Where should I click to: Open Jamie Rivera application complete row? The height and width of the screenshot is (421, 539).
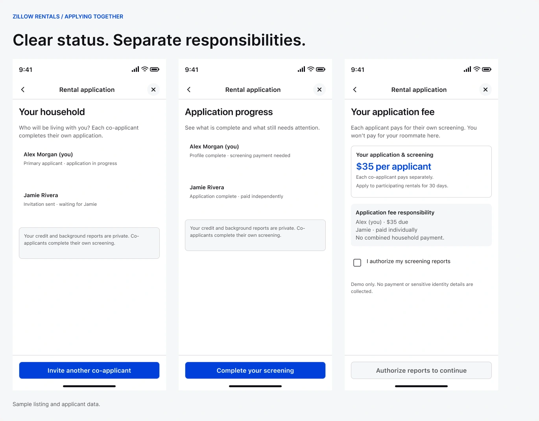tap(255, 192)
